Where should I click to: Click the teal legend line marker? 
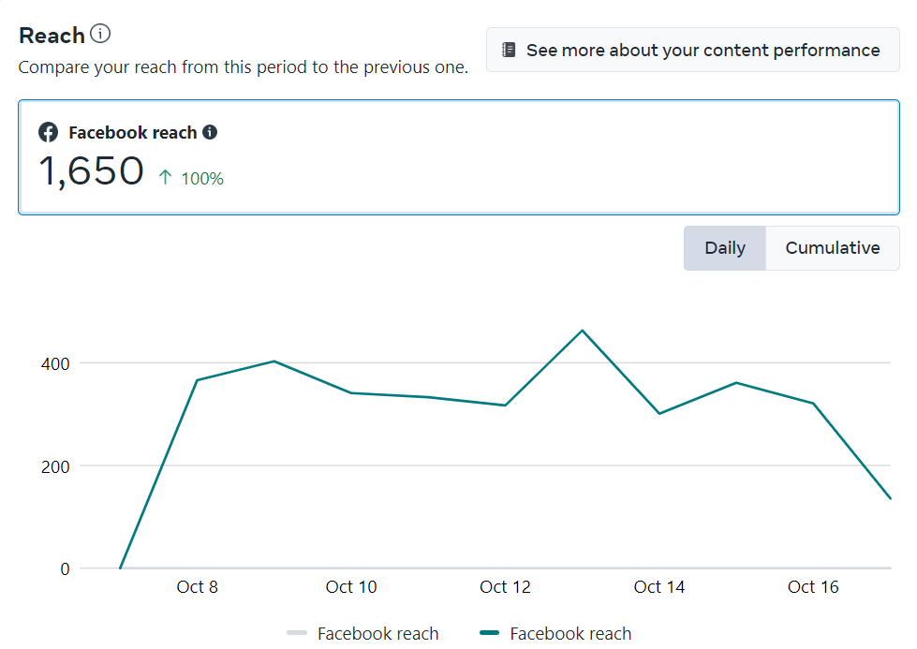click(x=489, y=634)
